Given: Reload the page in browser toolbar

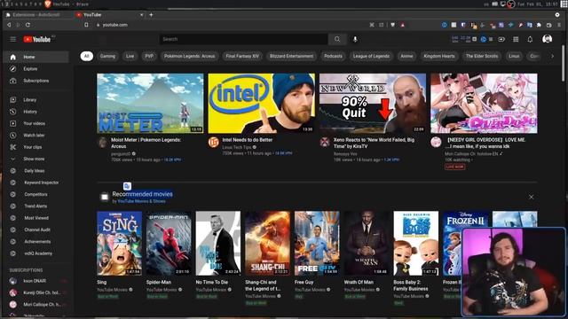Looking at the screenshot, I should (x=28, y=25).
